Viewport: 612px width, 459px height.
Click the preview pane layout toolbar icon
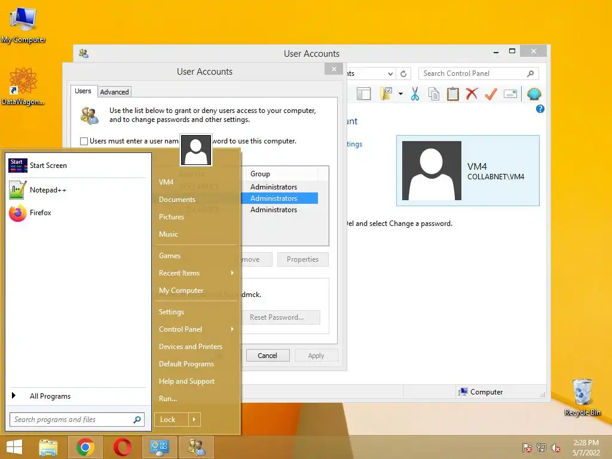point(364,94)
